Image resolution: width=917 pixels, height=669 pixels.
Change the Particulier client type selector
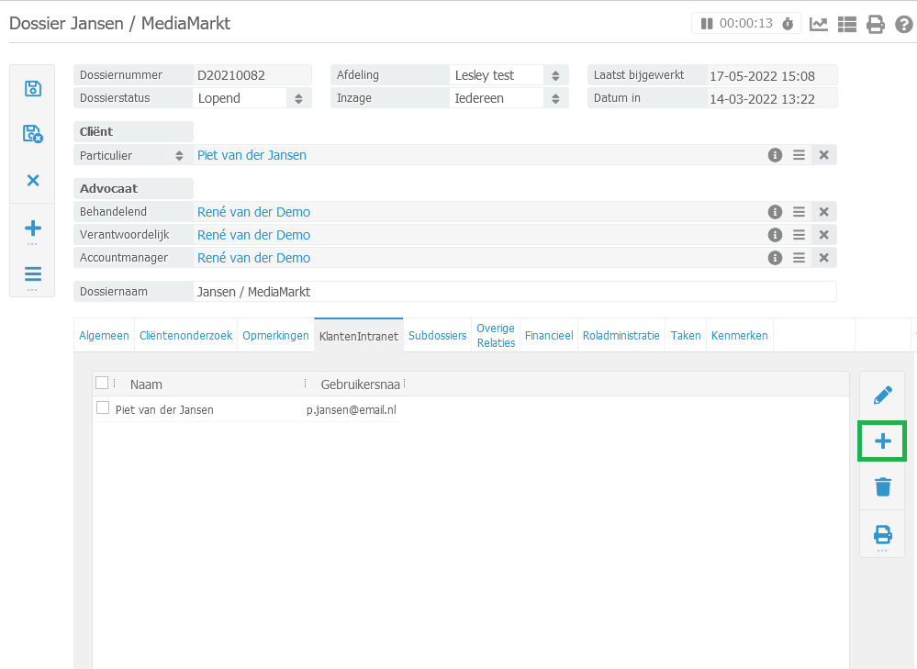[180, 156]
